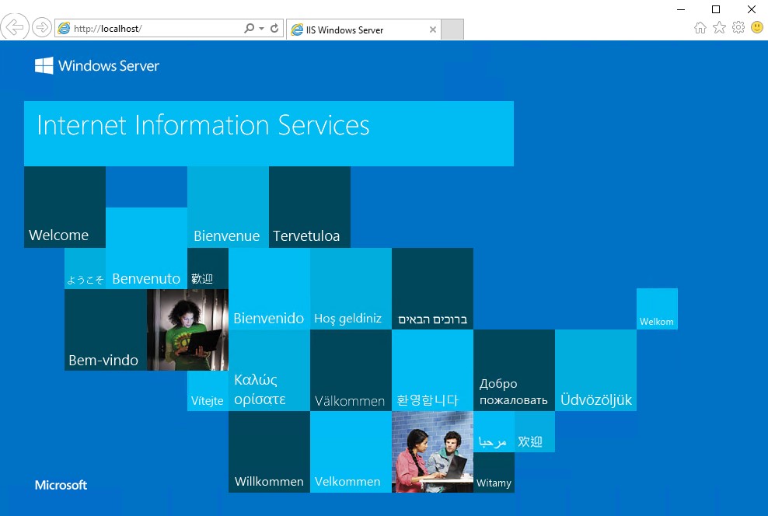Click the back navigation arrow
Image resolution: width=768 pixels, height=516 pixels.
(14, 27)
